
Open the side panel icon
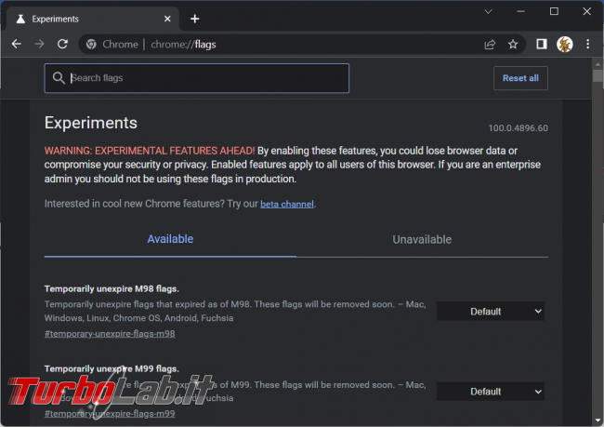pos(542,44)
